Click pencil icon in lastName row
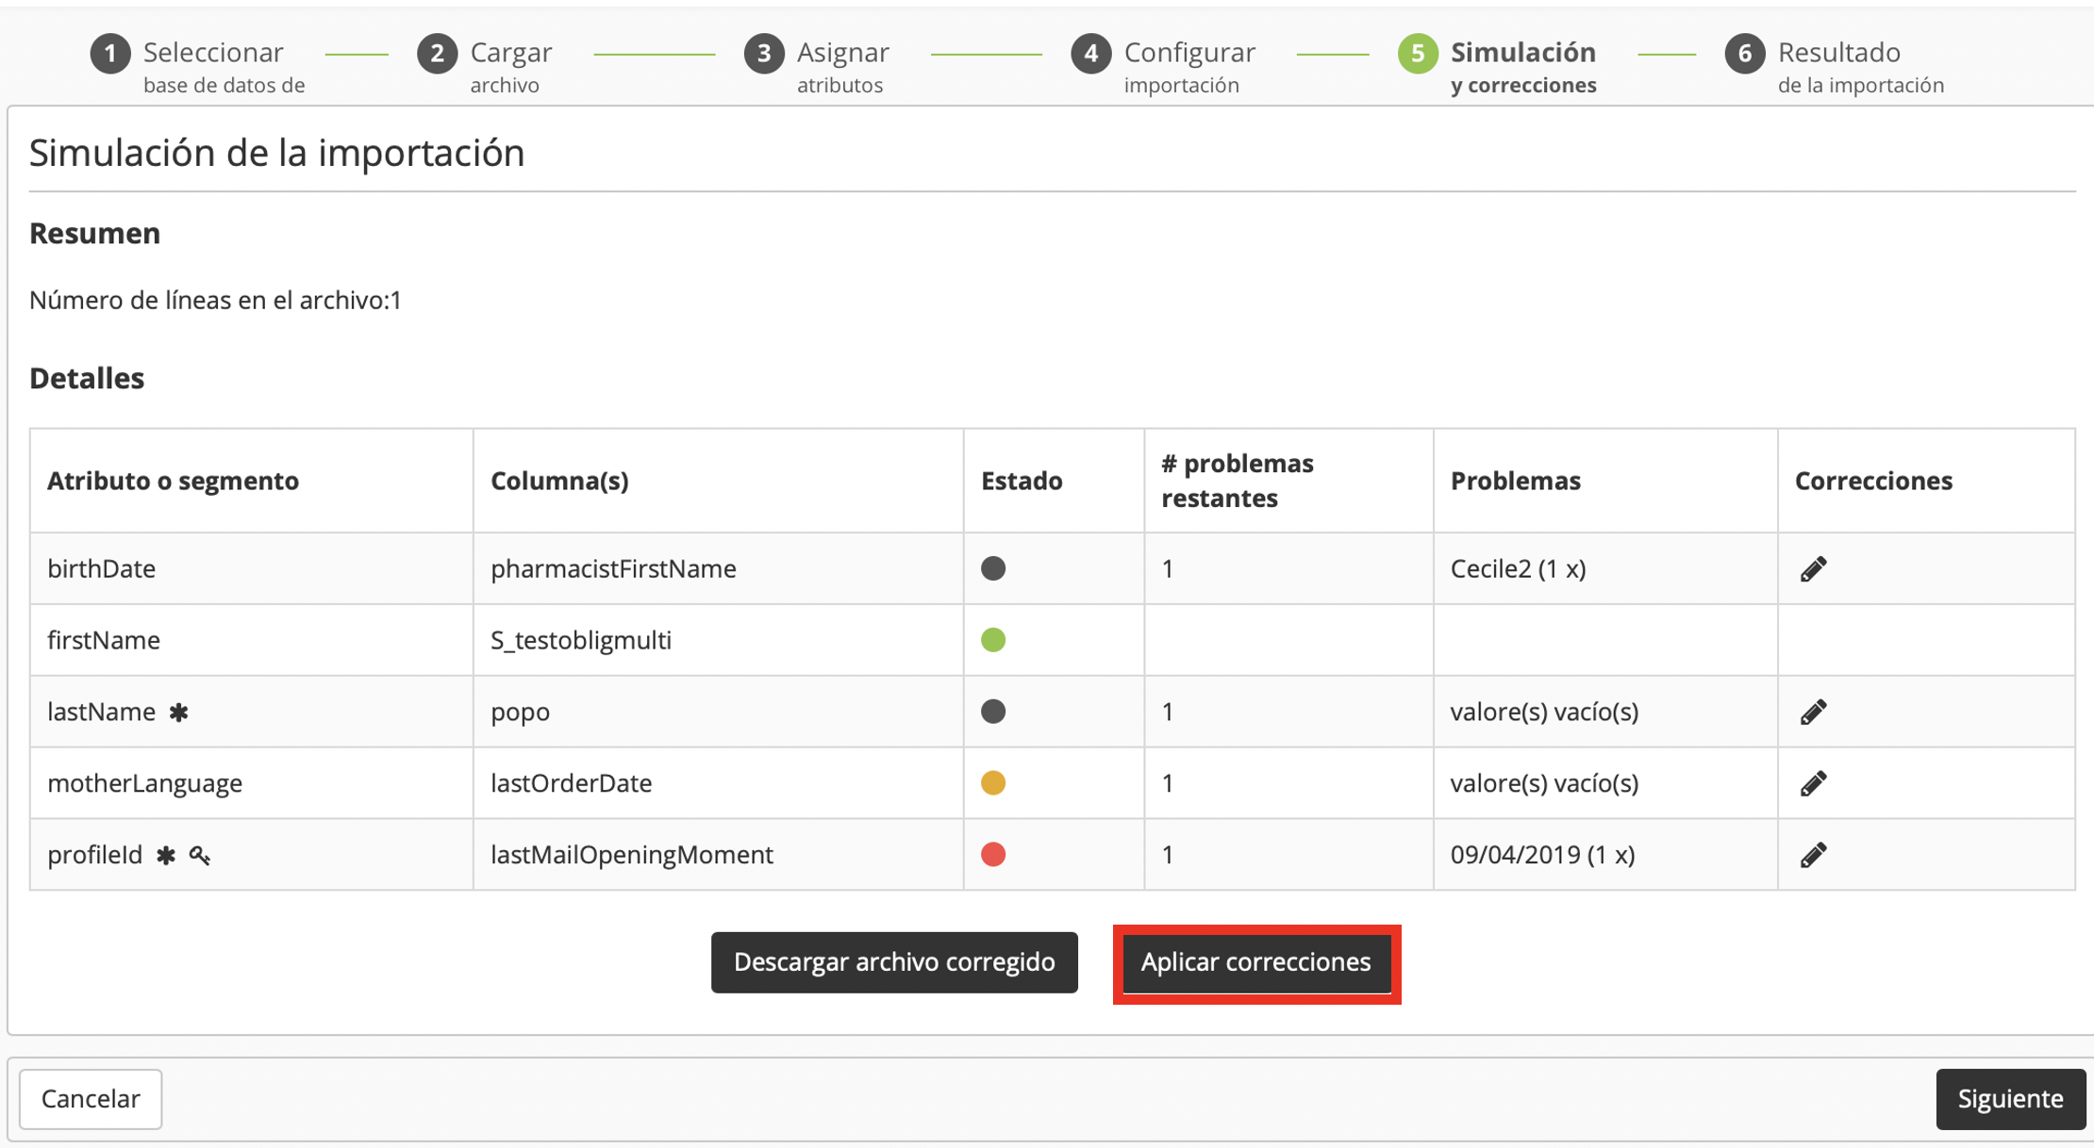 click(1813, 713)
